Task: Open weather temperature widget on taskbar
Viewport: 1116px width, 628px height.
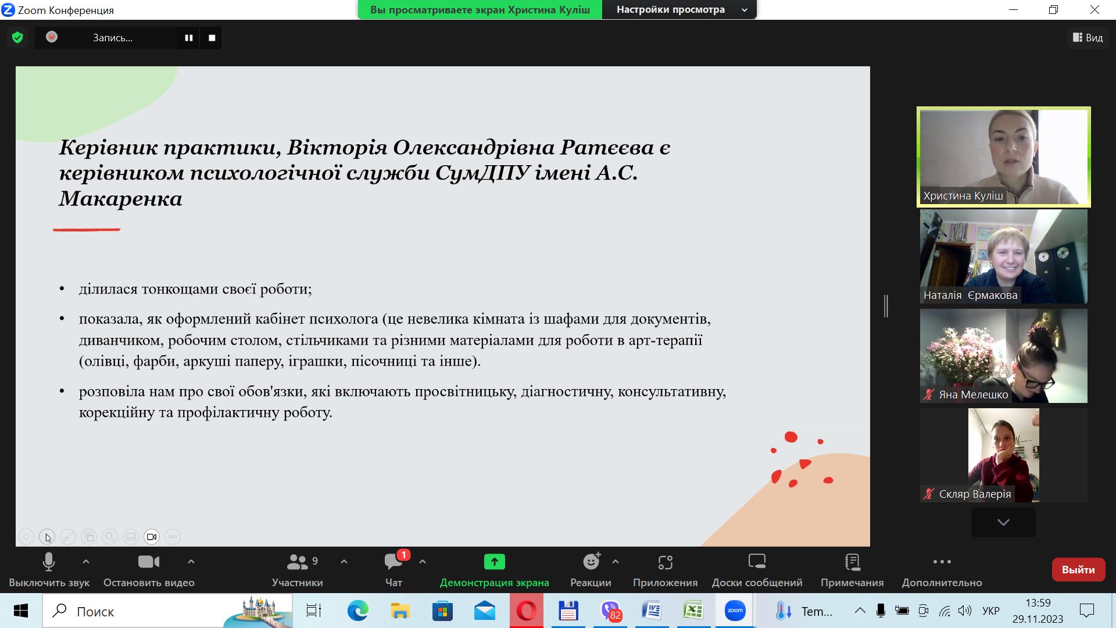Action: point(805,611)
